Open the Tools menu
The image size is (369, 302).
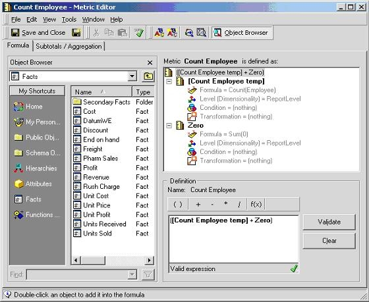coord(69,20)
